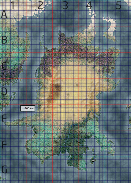Screen dimensions: 131x183
Task: Click the row label "F"
Action: pyautogui.click(x=4, y=145)
